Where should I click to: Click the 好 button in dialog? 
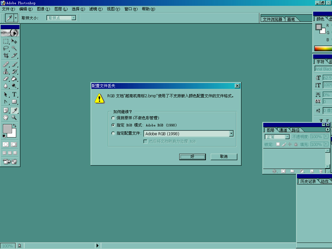[193, 157]
